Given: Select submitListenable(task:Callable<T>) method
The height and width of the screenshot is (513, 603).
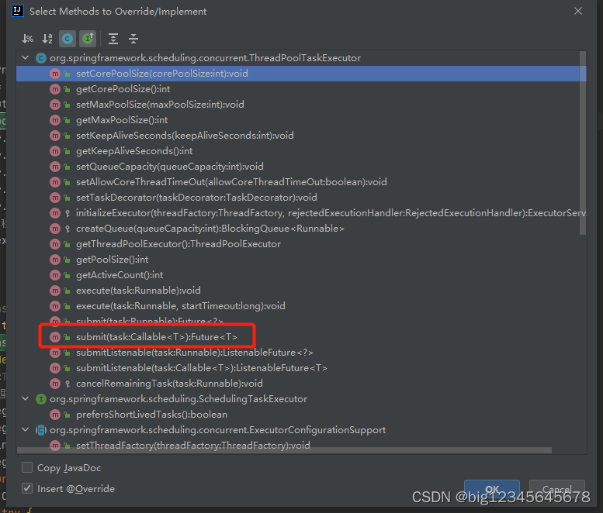Looking at the screenshot, I should (x=301, y=368).
